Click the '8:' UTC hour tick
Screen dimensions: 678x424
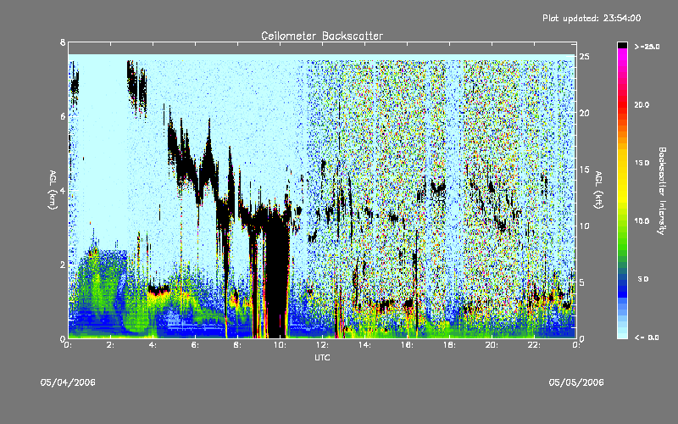point(237,345)
